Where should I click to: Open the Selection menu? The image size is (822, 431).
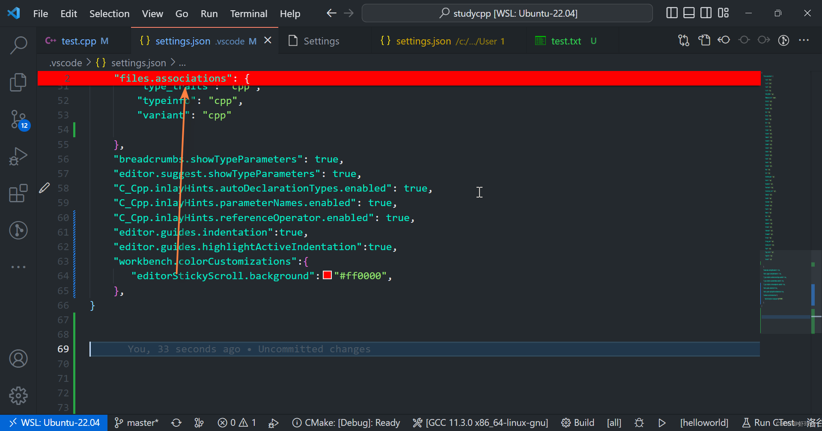pyautogui.click(x=109, y=14)
